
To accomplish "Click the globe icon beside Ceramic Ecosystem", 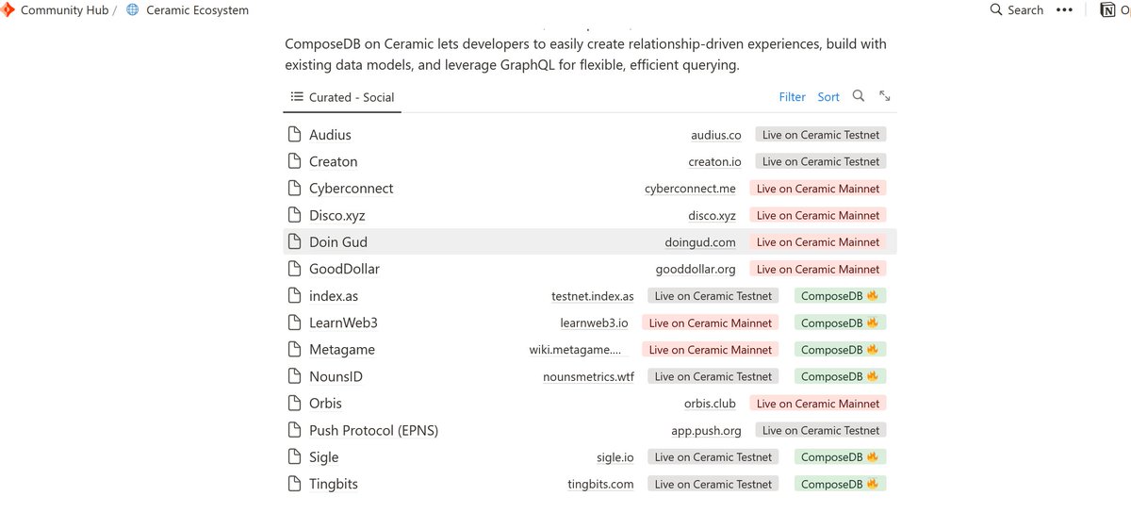I will coord(132,10).
